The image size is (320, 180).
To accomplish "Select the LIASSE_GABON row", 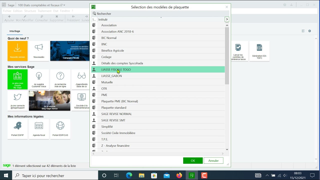I will (x=158, y=76).
